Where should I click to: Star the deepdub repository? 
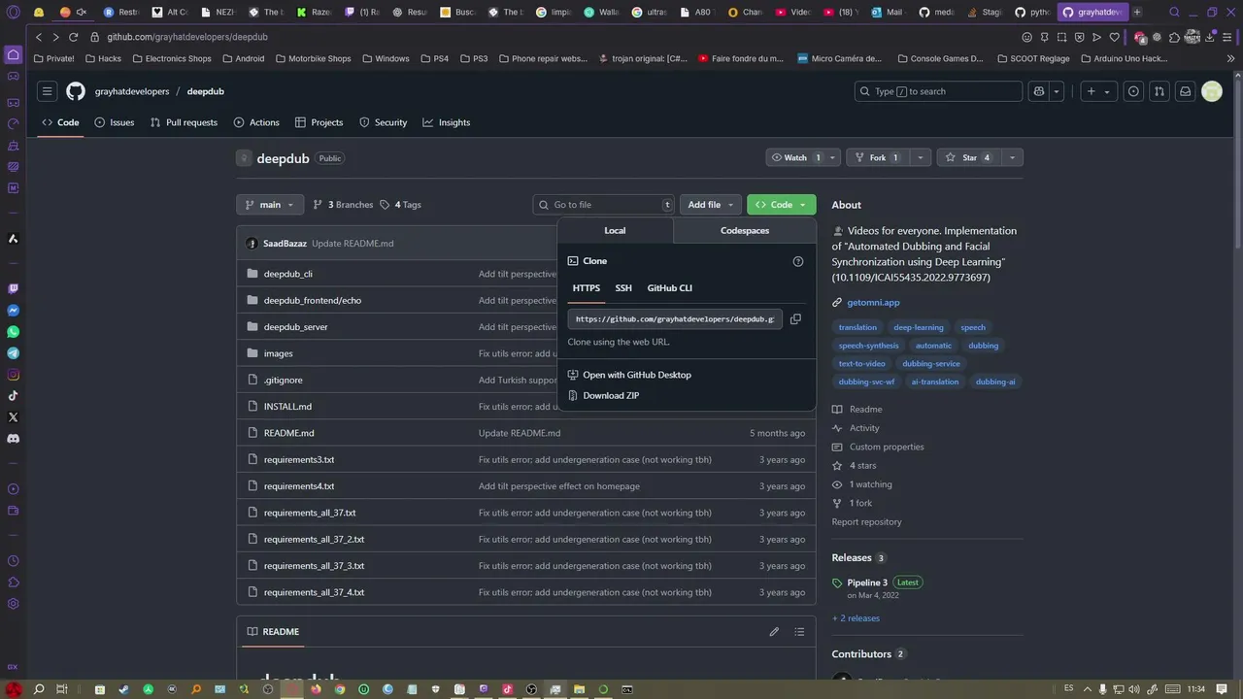coord(968,157)
